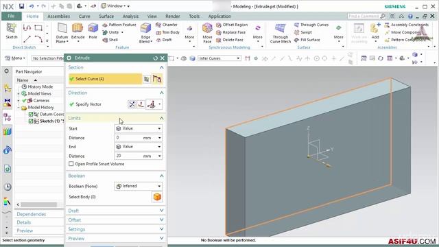Open the Sketch Section icon in Extrude dialog
Screen dimensions: 439x247
coord(146,79)
